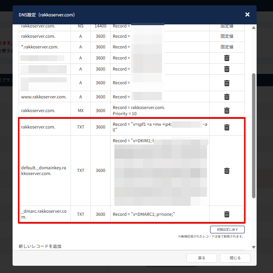Click the record list scrollbar thumb
The height and width of the screenshot is (273, 273).
click(254, 135)
